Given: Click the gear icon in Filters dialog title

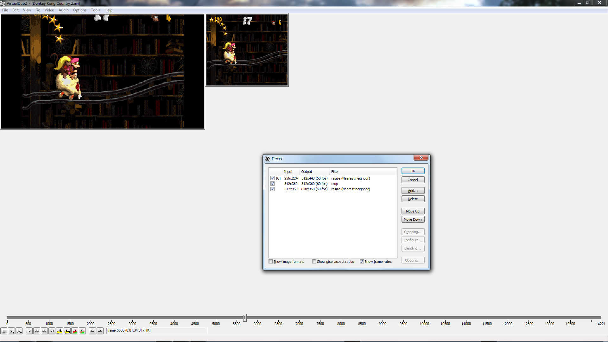Looking at the screenshot, I should pyautogui.click(x=268, y=159).
